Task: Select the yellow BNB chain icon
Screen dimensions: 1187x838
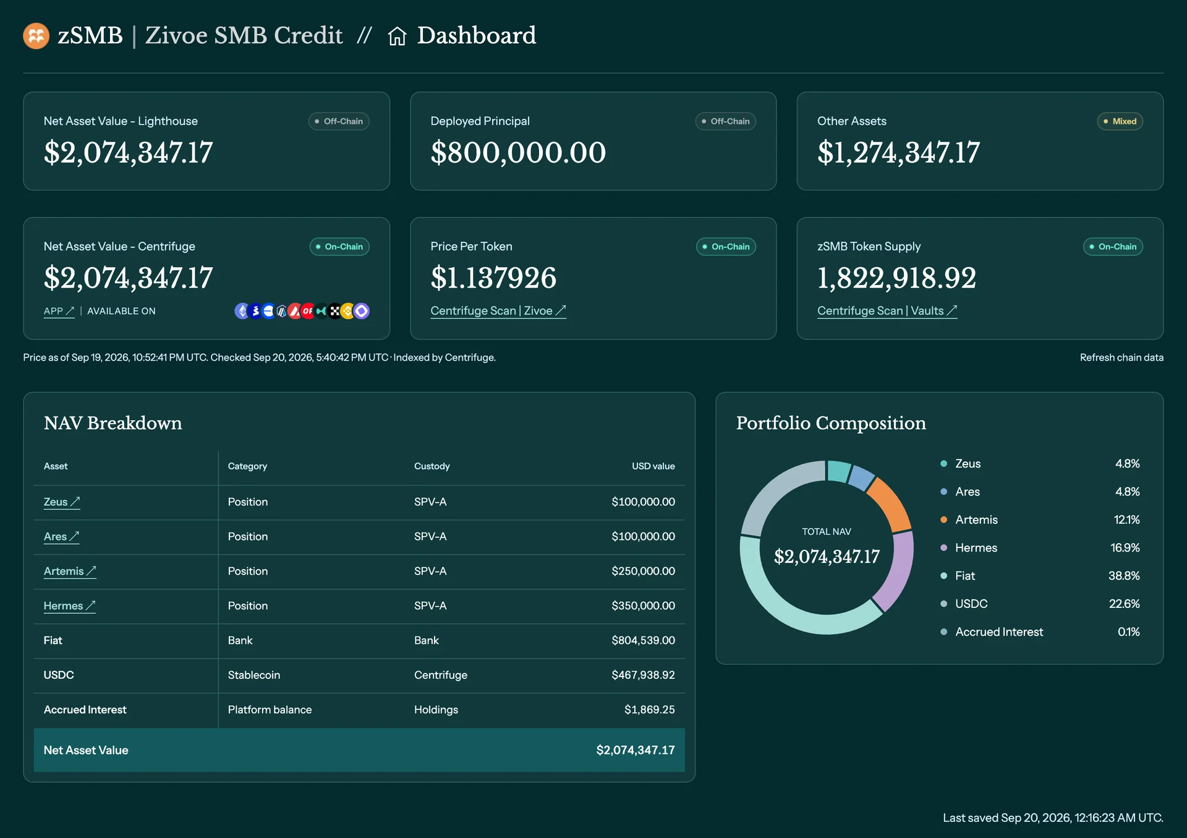Action: click(x=348, y=311)
